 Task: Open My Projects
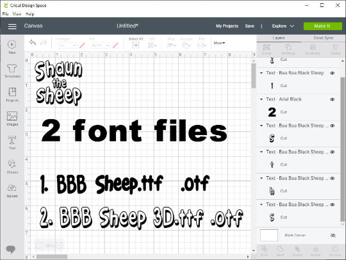coord(227,26)
